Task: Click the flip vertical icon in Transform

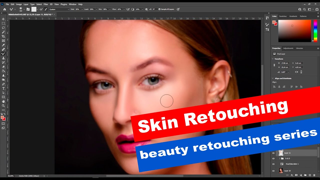Action: tap(301, 72)
